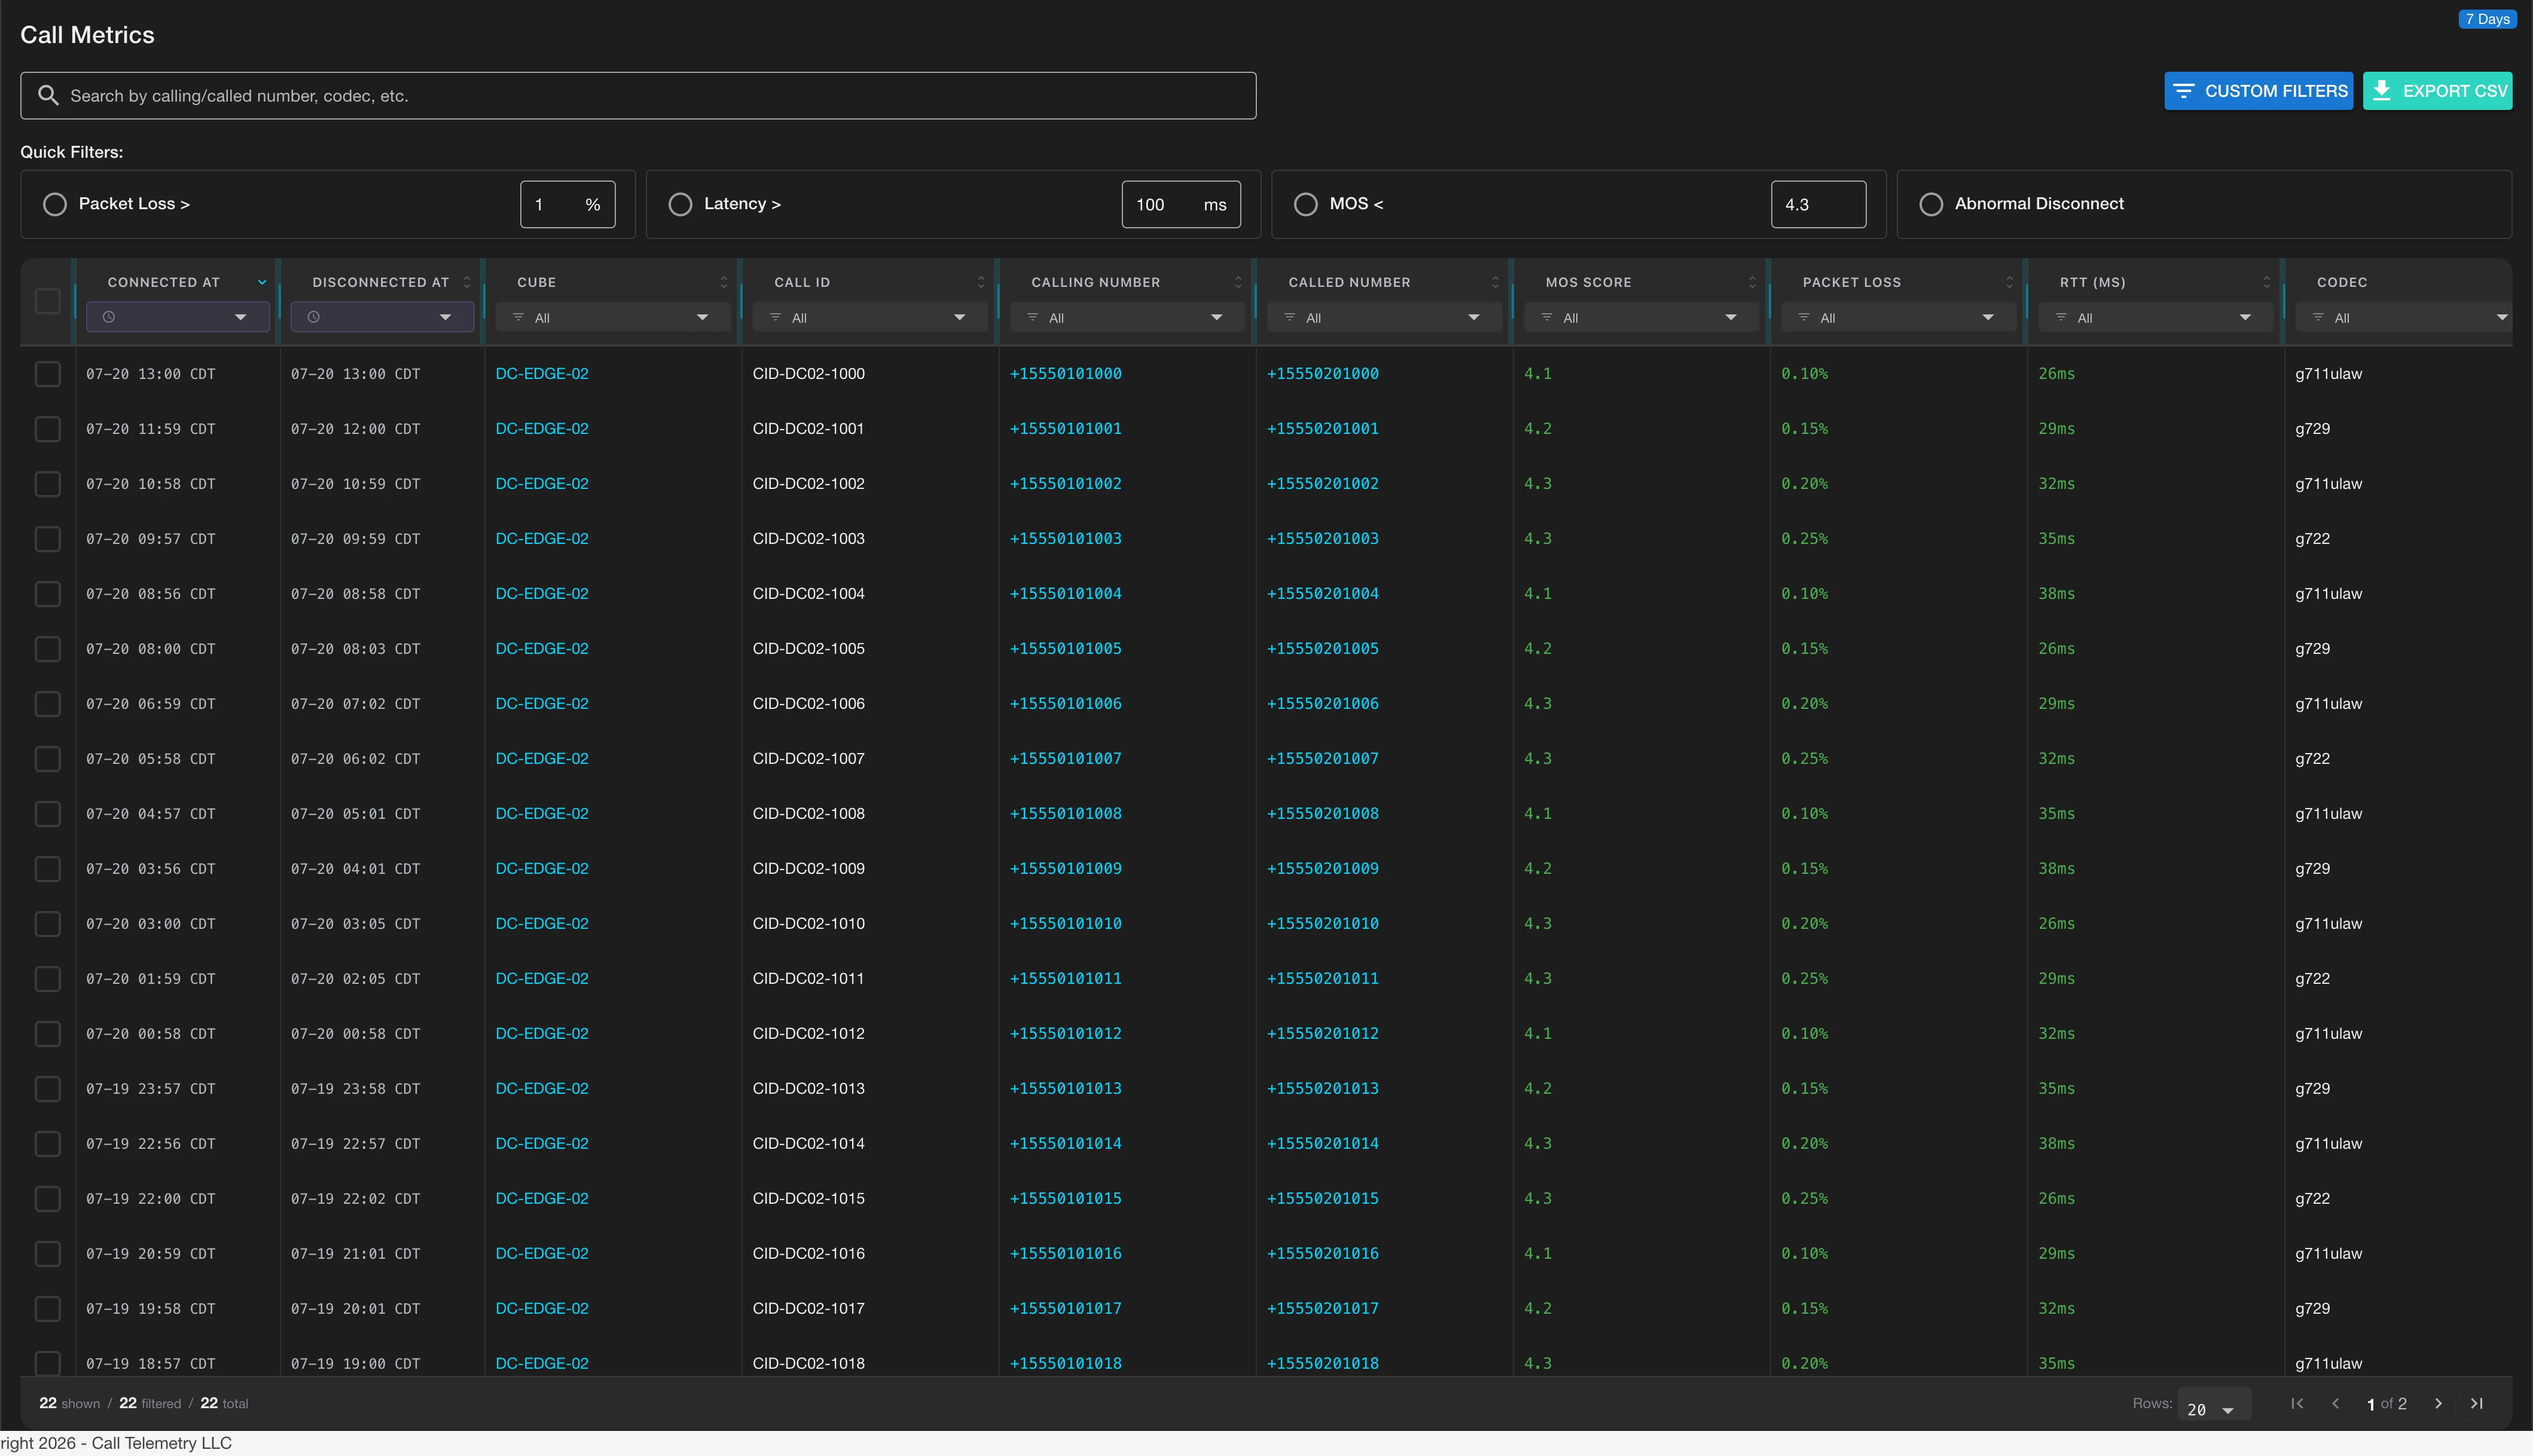Click the 7 Days time range badge
The width and height of the screenshot is (2533, 1456).
point(2487,19)
